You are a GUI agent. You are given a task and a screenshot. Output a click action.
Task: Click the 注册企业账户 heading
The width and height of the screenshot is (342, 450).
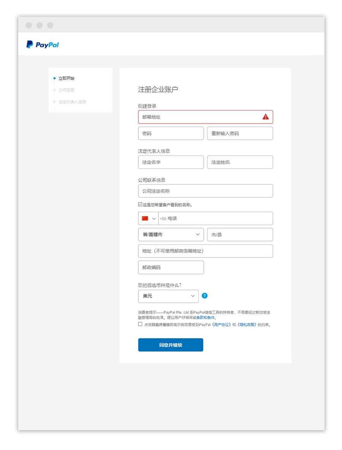coord(158,90)
